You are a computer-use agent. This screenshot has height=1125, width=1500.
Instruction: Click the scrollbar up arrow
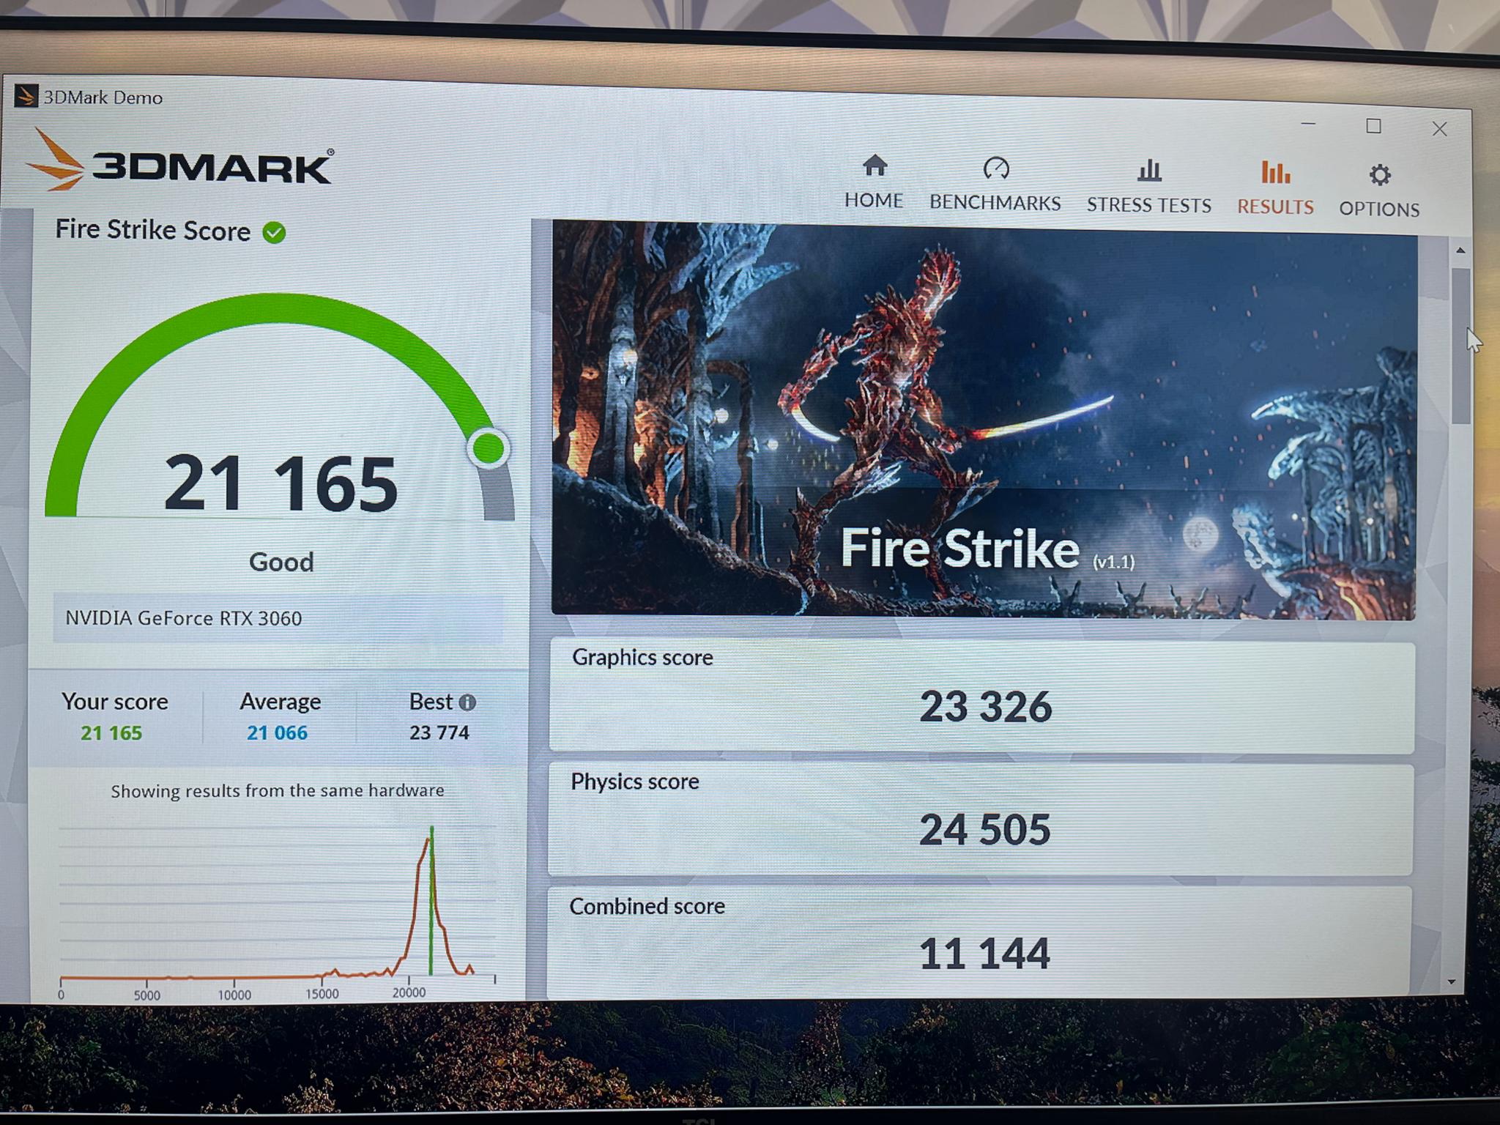point(1460,250)
